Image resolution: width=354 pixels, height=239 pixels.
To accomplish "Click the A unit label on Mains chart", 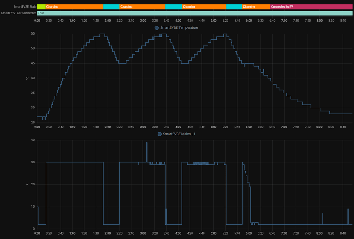I will point(27,185).
